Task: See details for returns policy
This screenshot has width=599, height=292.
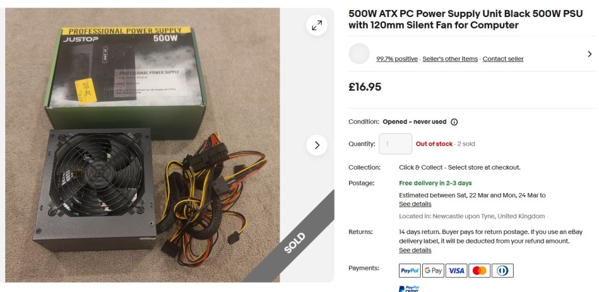Action: click(x=415, y=250)
